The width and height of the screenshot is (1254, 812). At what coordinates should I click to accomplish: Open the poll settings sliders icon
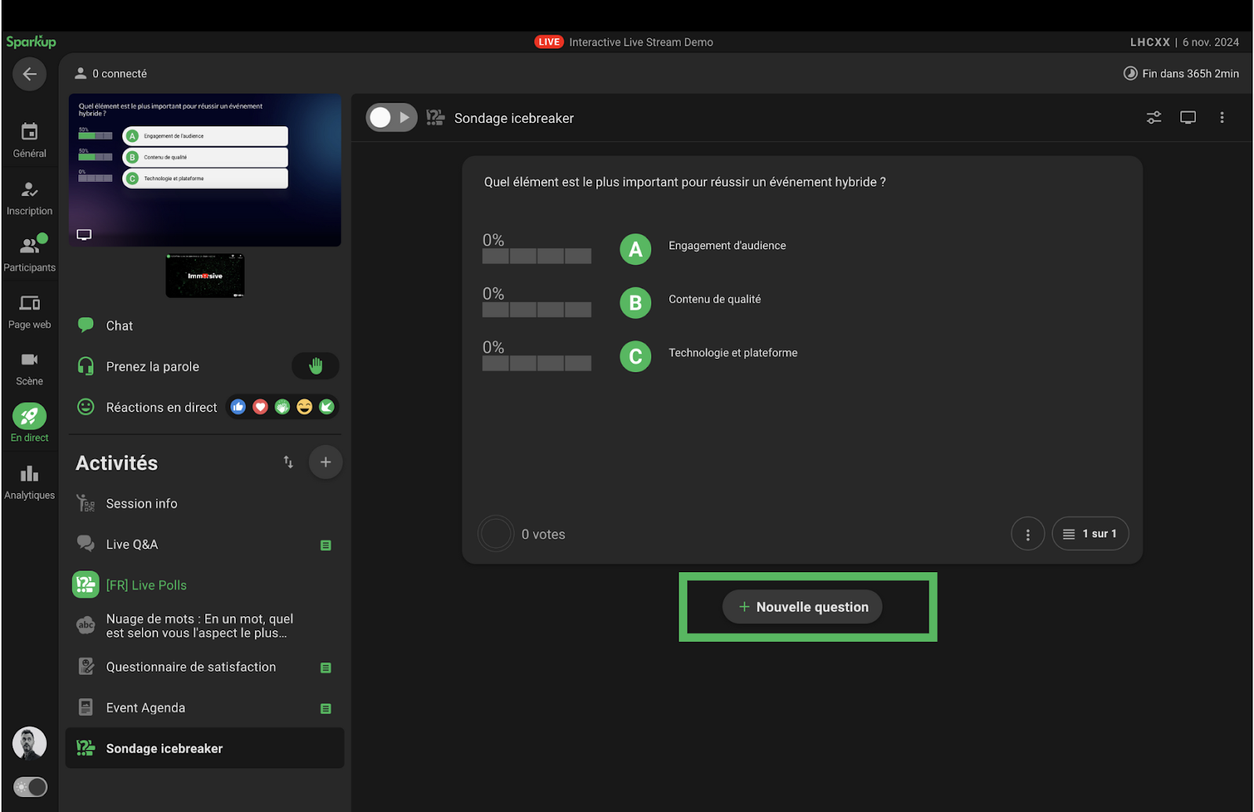pyautogui.click(x=1154, y=118)
